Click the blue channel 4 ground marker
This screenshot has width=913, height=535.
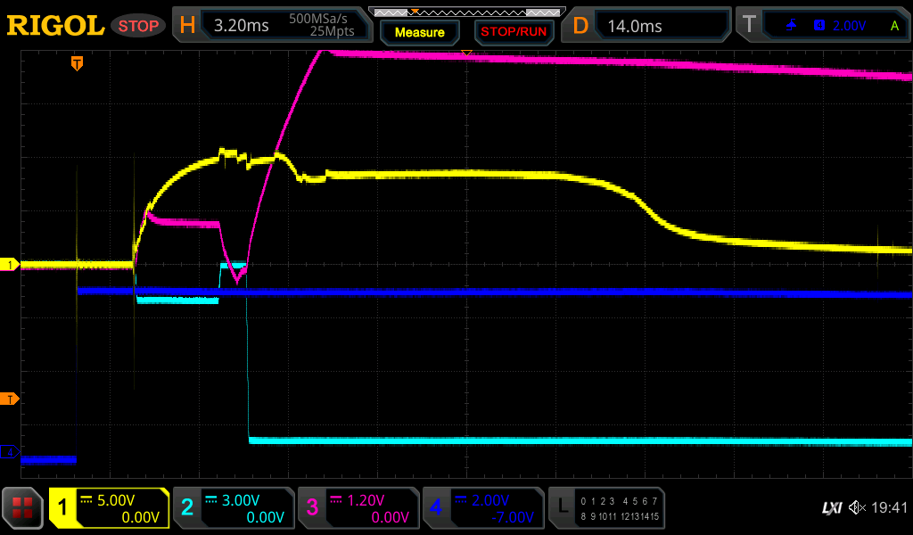click(10, 453)
